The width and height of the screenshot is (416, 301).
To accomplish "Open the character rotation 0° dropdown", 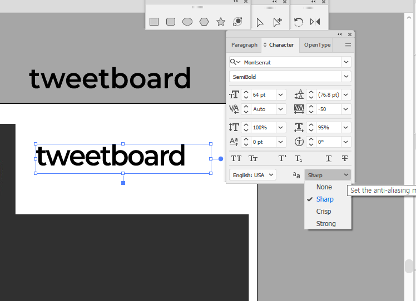I will pos(346,142).
